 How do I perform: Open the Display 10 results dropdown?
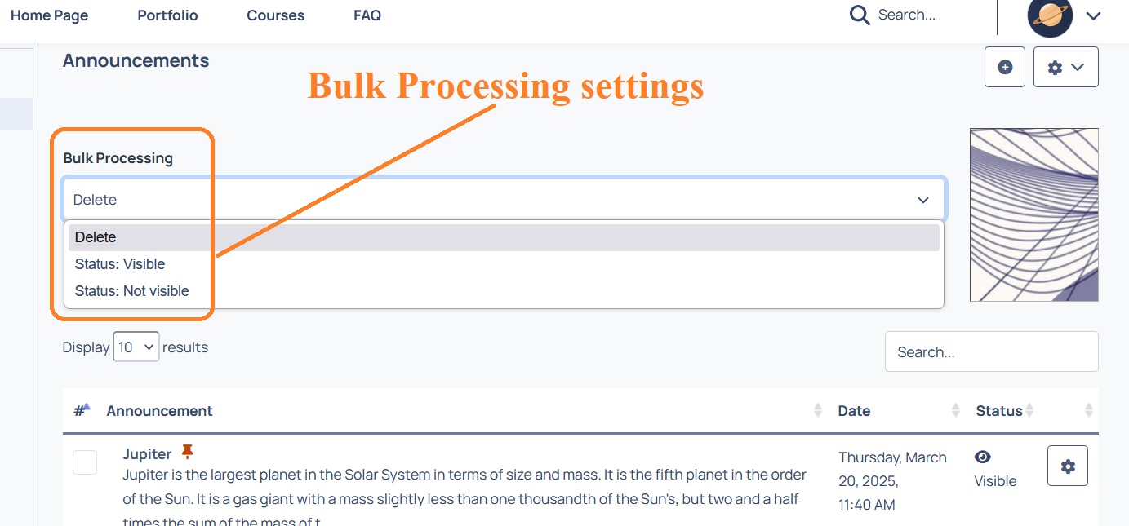tap(136, 347)
